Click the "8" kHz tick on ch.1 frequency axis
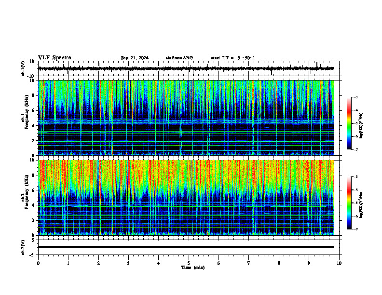Screen dimensions: 382x295 coord(33,95)
